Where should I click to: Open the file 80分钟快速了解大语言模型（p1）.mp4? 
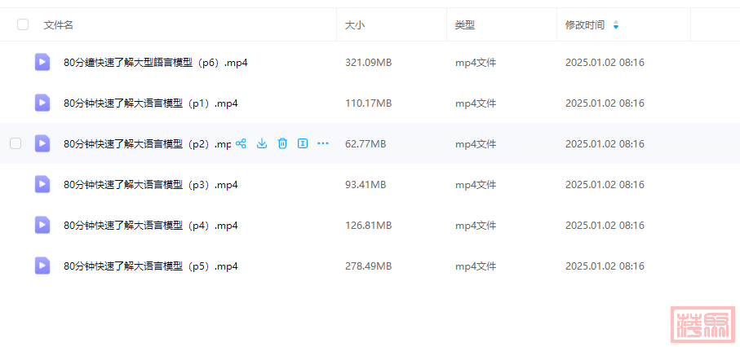(150, 103)
